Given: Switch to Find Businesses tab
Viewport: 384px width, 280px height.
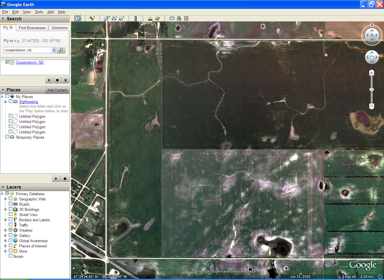Looking at the screenshot, I should point(32,28).
